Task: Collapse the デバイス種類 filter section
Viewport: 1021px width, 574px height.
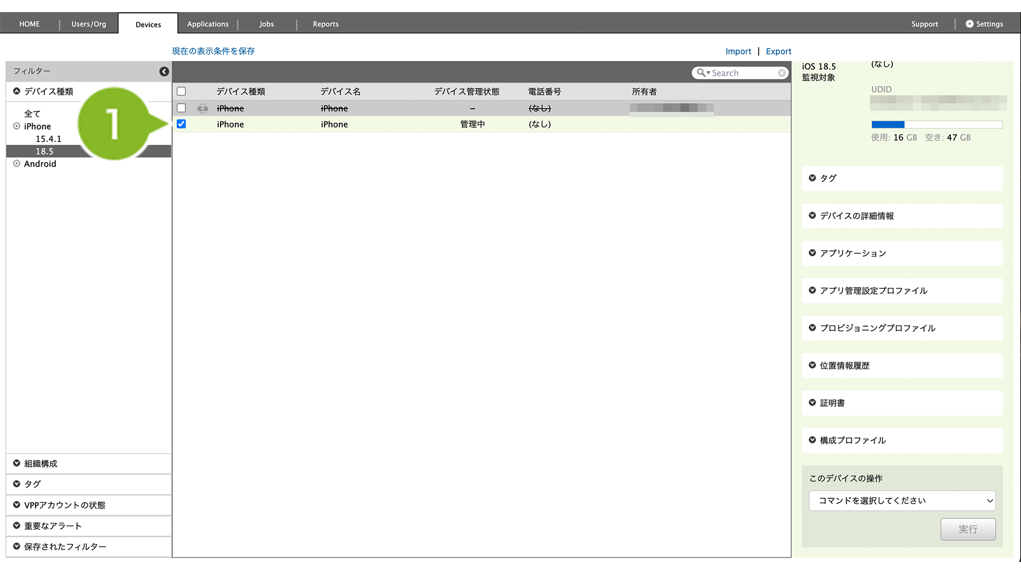Action: point(17,91)
